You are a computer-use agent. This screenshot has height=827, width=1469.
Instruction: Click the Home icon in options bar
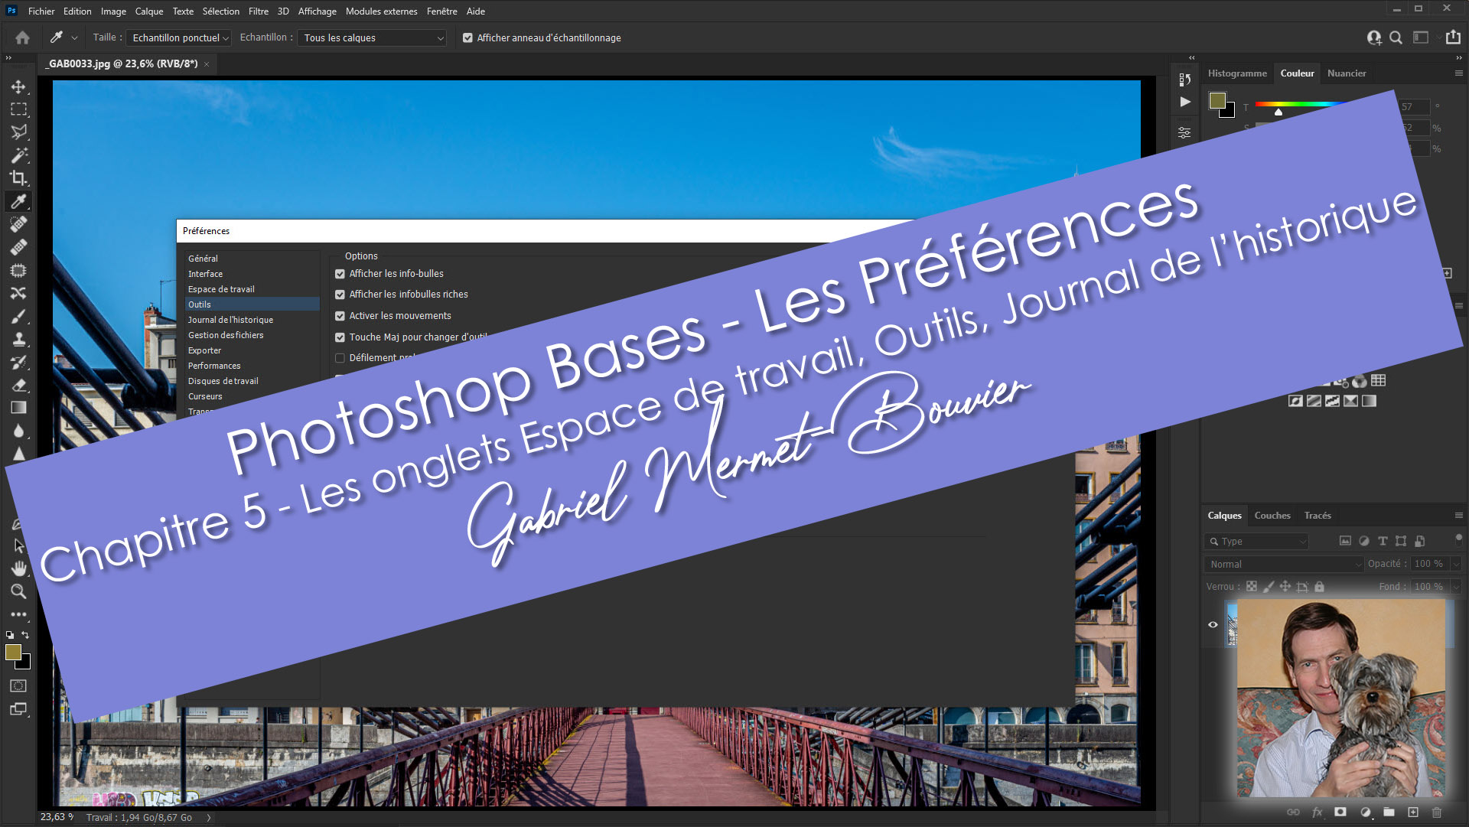pos(22,37)
